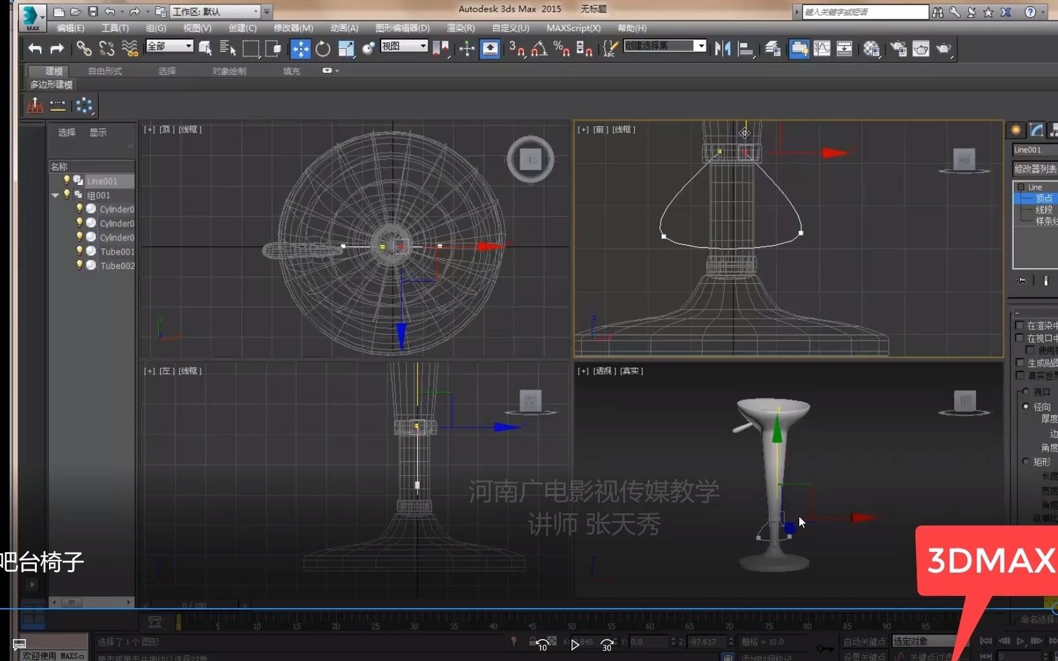Open the 全部 selection filter dropdown

170,46
